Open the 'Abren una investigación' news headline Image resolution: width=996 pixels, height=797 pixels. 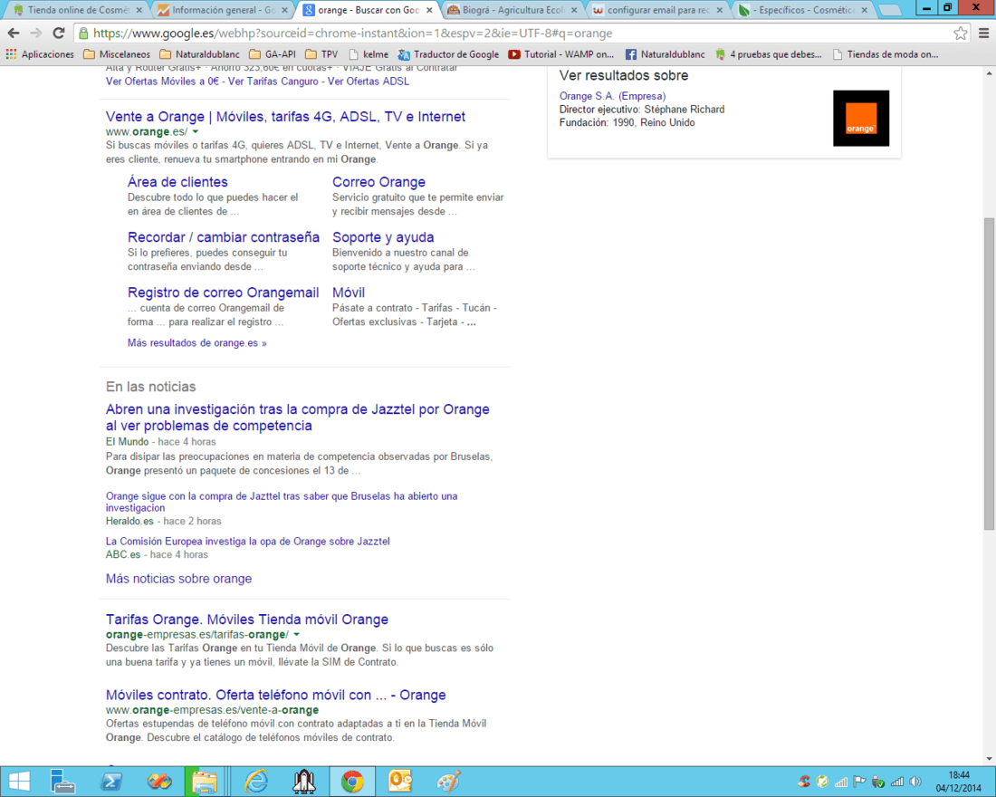(297, 418)
